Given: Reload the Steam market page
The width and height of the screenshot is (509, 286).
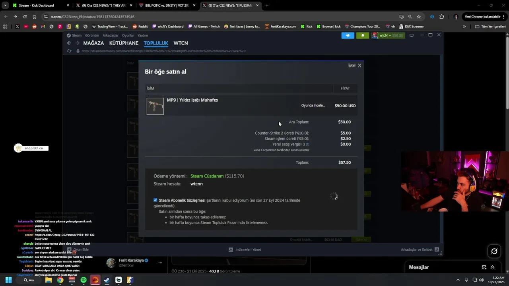Looking at the screenshot, I should point(69,51).
